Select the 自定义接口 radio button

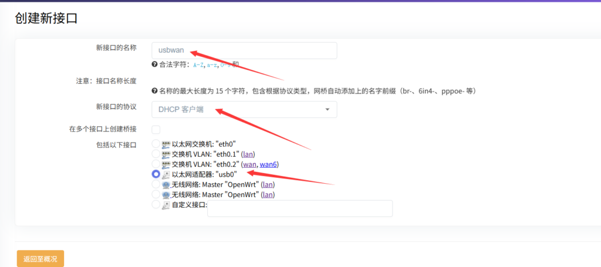(156, 205)
